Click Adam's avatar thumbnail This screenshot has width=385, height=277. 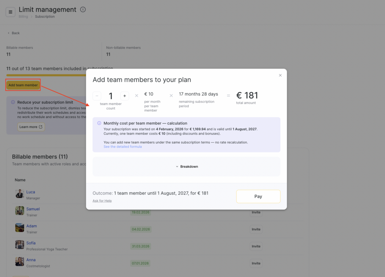point(20,228)
